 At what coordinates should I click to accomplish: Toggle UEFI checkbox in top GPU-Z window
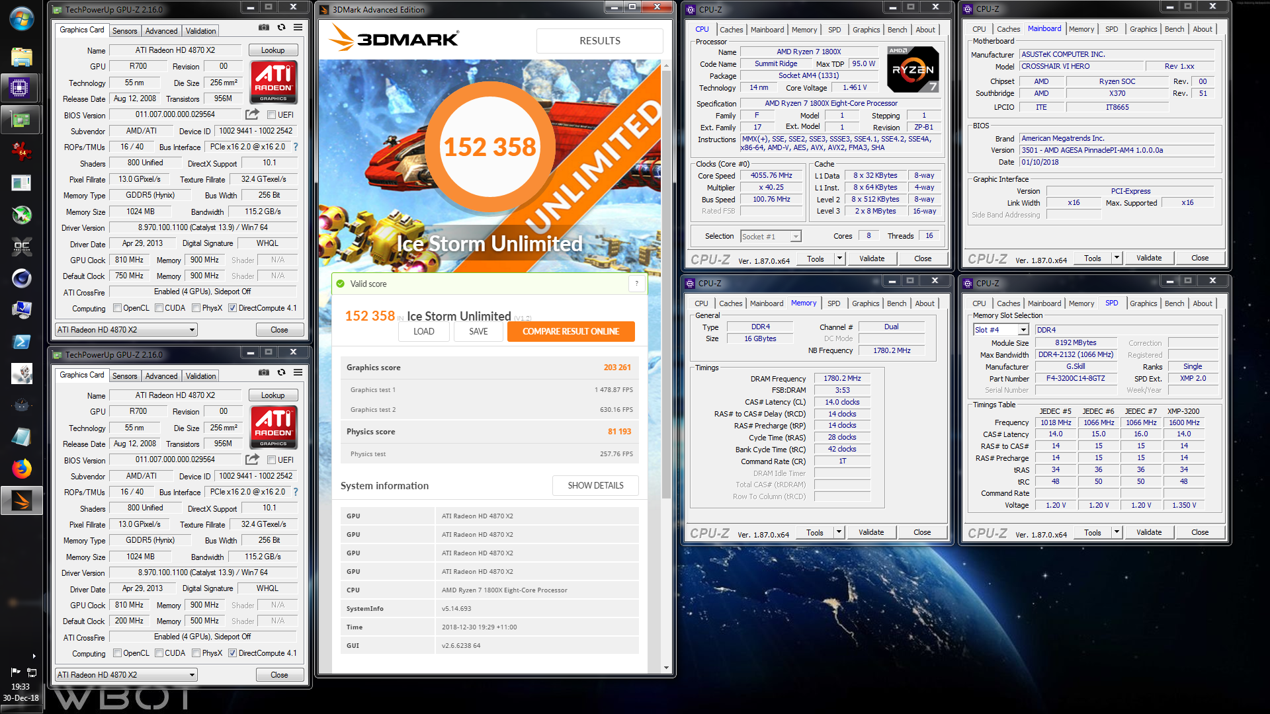[x=272, y=115]
